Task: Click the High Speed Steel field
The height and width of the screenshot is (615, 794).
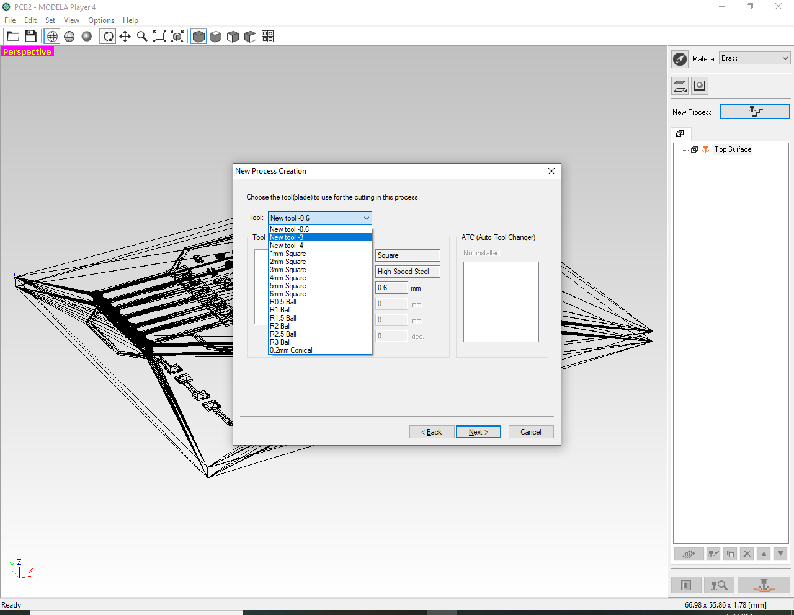Action: click(x=408, y=272)
